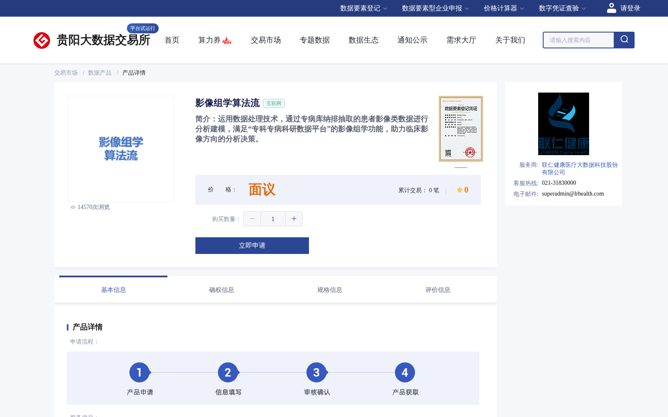
Task: Open 通知公示 navigation item
Action: point(412,40)
